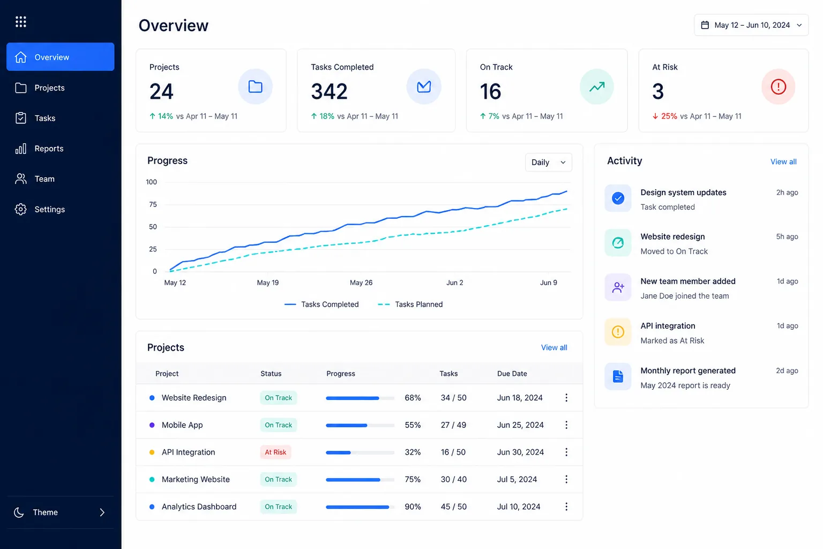Image resolution: width=823 pixels, height=549 pixels.
Task: Open the Analytics Dashboard project name
Action: (x=199, y=507)
